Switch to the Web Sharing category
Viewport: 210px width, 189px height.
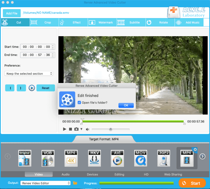tap(173, 175)
